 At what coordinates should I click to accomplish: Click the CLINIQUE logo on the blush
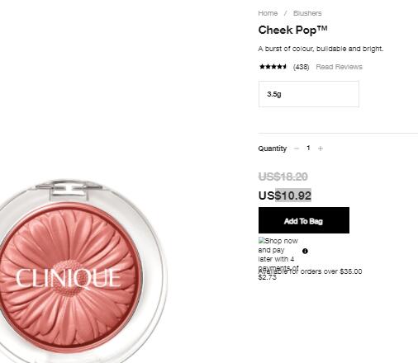(68, 278)
